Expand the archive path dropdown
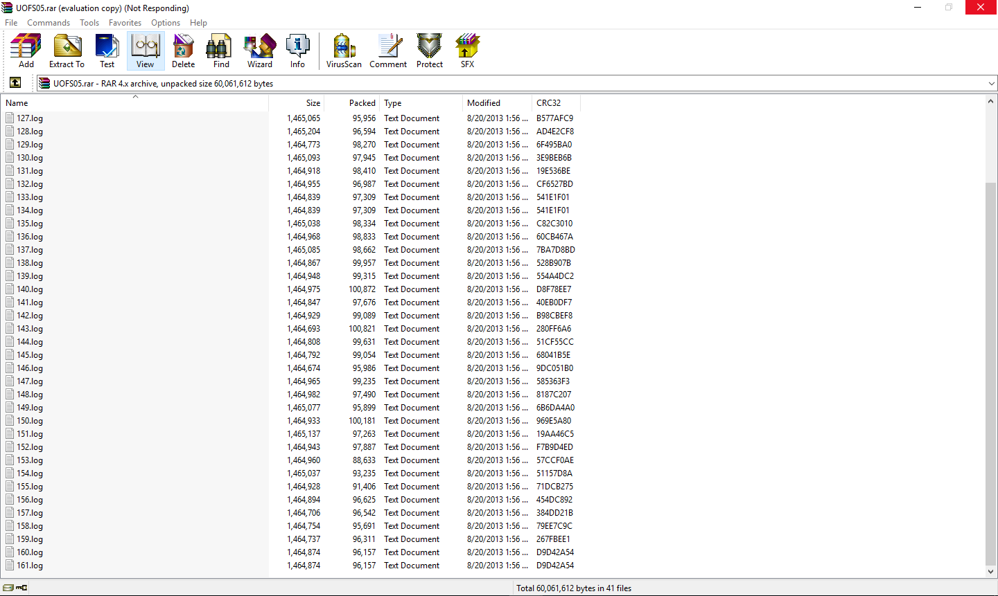 coord(991,84)
